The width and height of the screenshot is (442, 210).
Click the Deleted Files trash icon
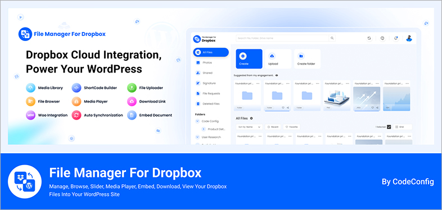pyautogui.click(x=197, y=104)
